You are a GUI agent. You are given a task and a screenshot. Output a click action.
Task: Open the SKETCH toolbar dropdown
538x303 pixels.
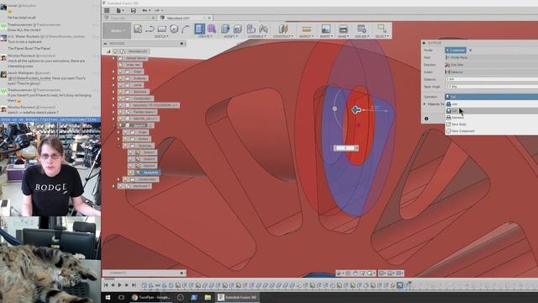click(x=161, y=36)
